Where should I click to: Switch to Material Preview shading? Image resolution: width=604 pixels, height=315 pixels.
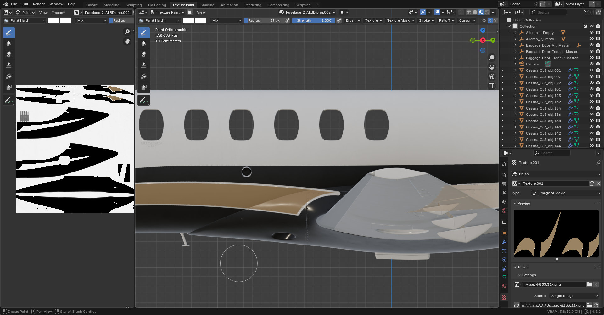click(481, 12)
